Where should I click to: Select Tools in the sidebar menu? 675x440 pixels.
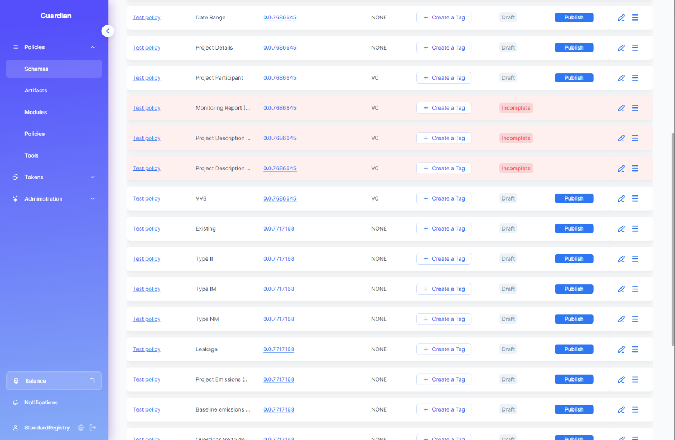pos(32,155)
